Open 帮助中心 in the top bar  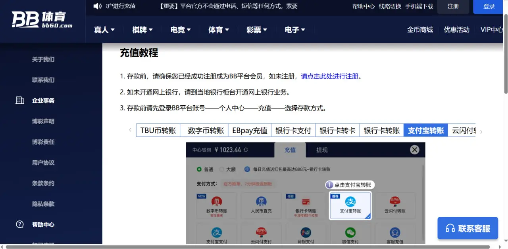point(364,6)
